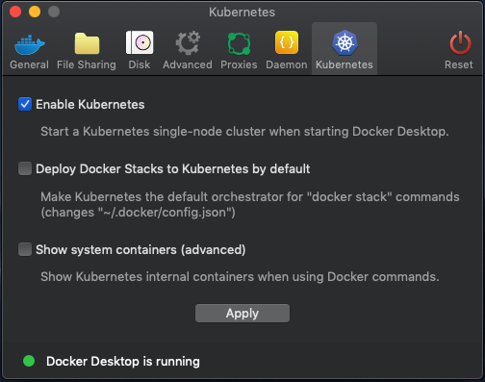
Task: Click the 'Kubernetes' window title text
Action: click(x=242, y=13)
